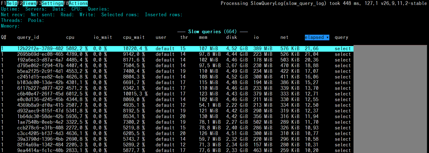Click cpu_wait value 10015.3 %

click(135, 94)
